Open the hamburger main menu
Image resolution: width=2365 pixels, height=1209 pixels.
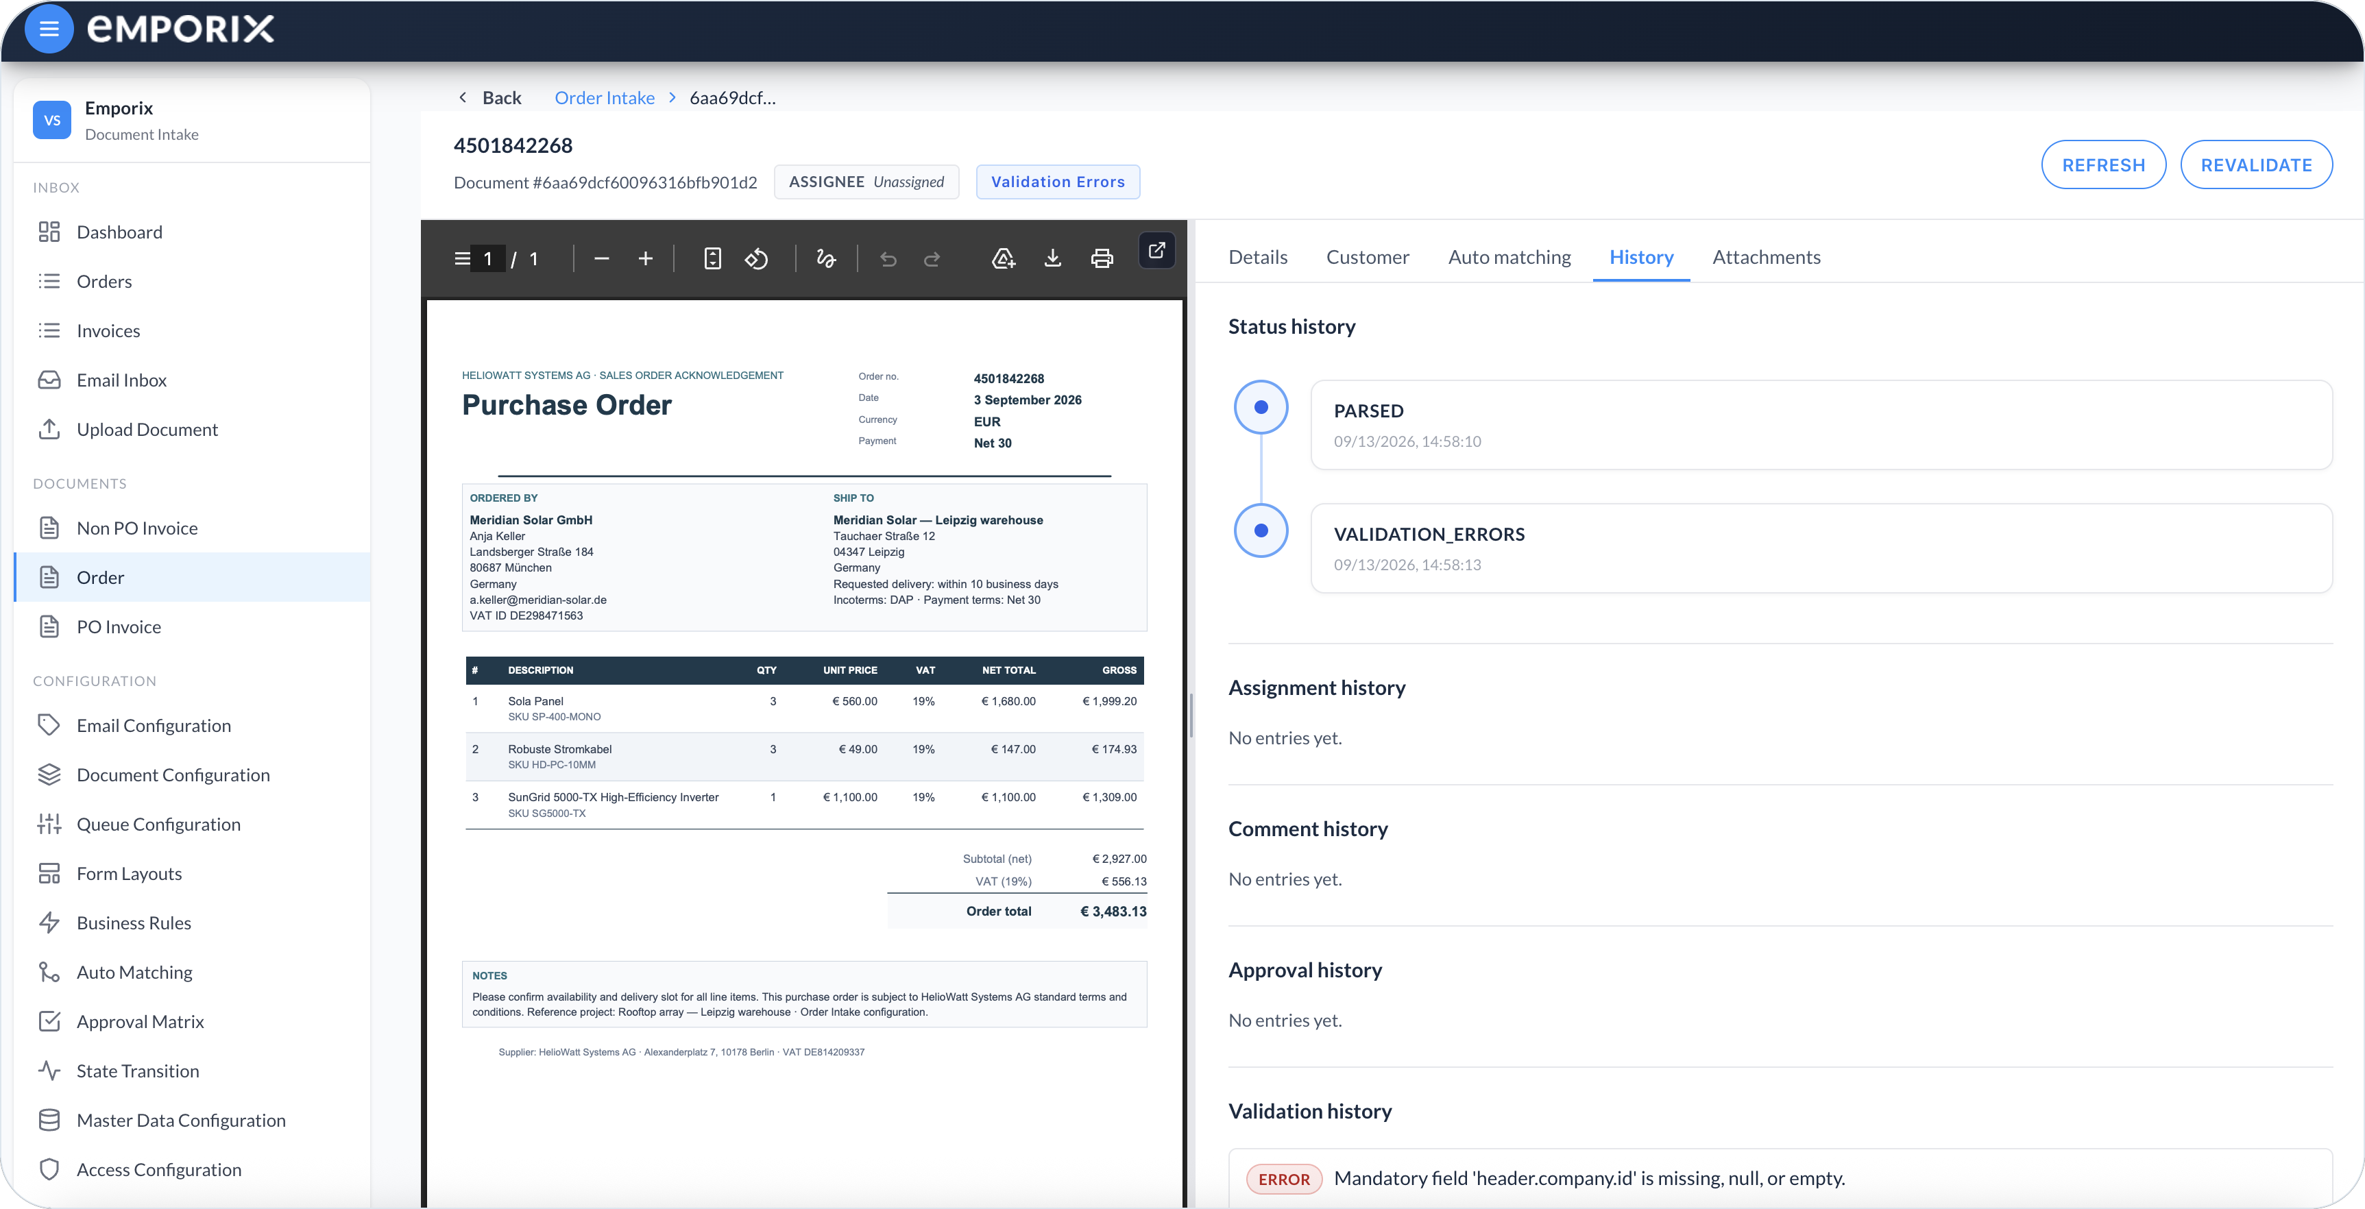[49, 29]
